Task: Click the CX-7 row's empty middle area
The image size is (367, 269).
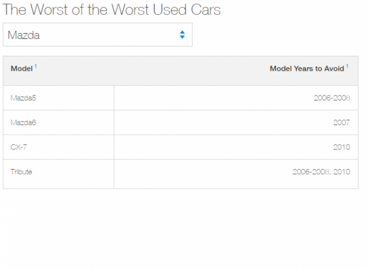Action: pos(196,147)
